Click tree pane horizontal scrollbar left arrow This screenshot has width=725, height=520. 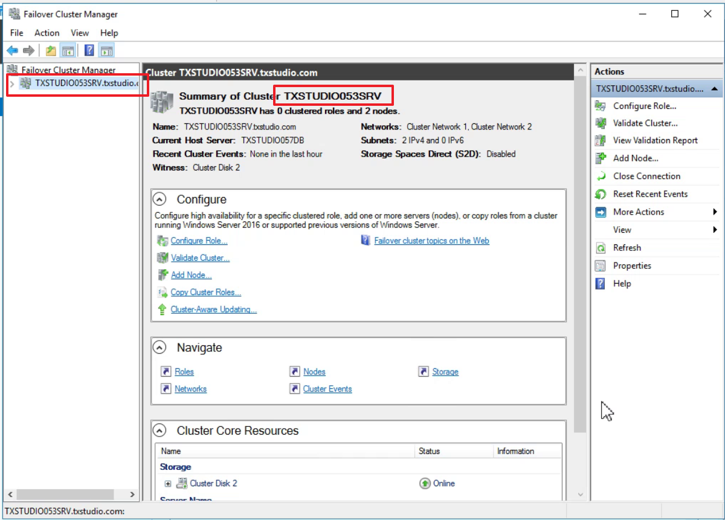pos(11,495)
